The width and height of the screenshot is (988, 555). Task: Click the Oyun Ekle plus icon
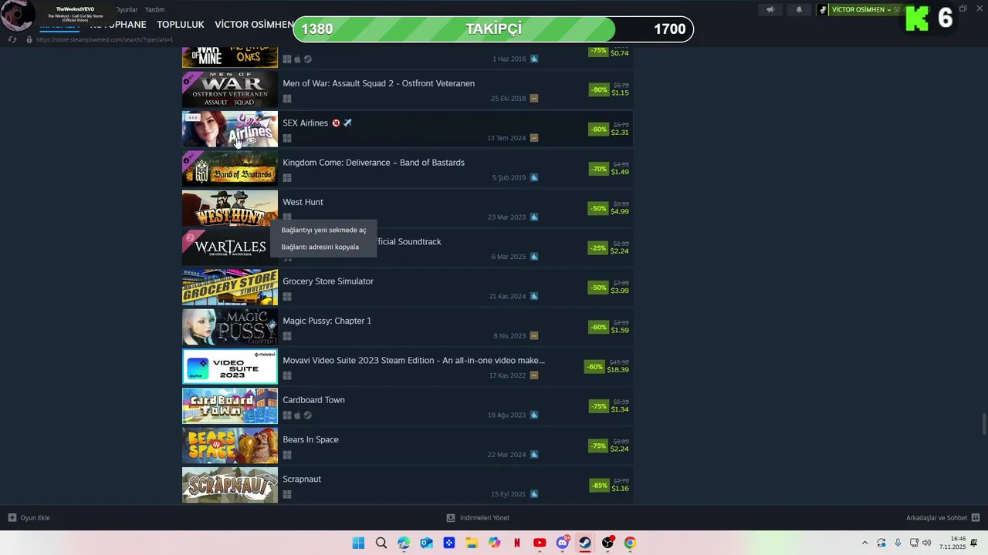coord(12,518)
